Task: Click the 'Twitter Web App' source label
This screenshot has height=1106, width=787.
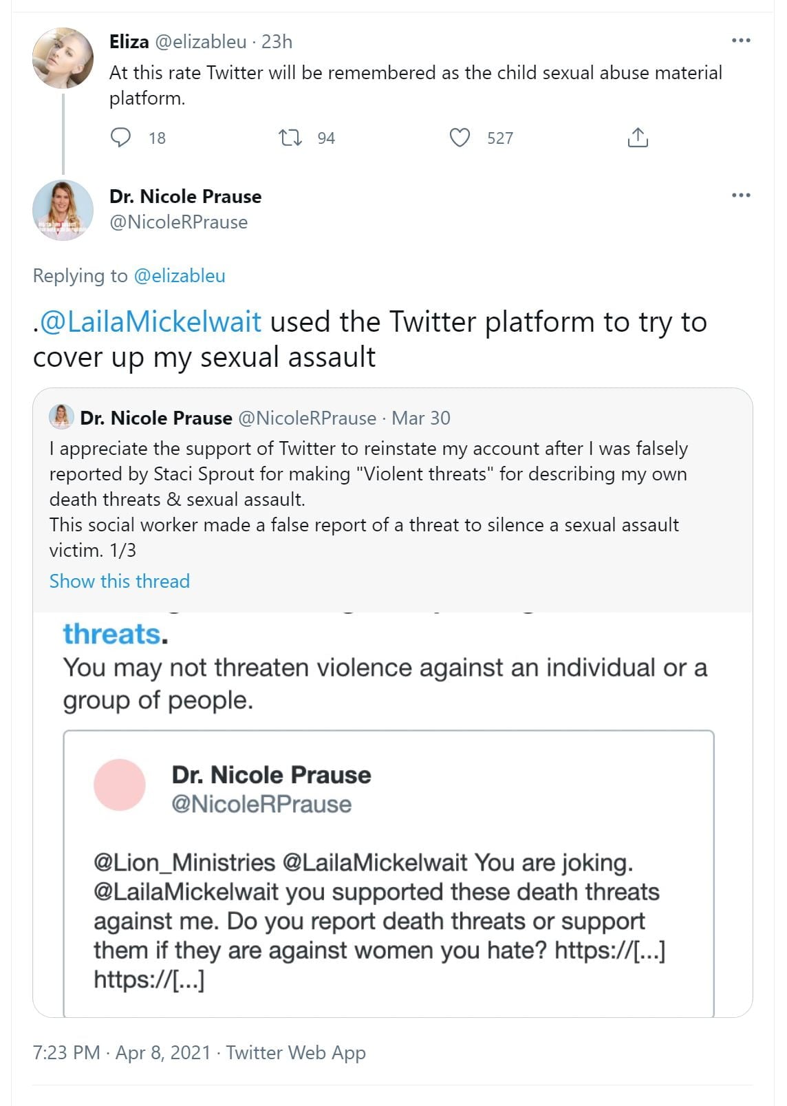Action: pos(296,1052)
